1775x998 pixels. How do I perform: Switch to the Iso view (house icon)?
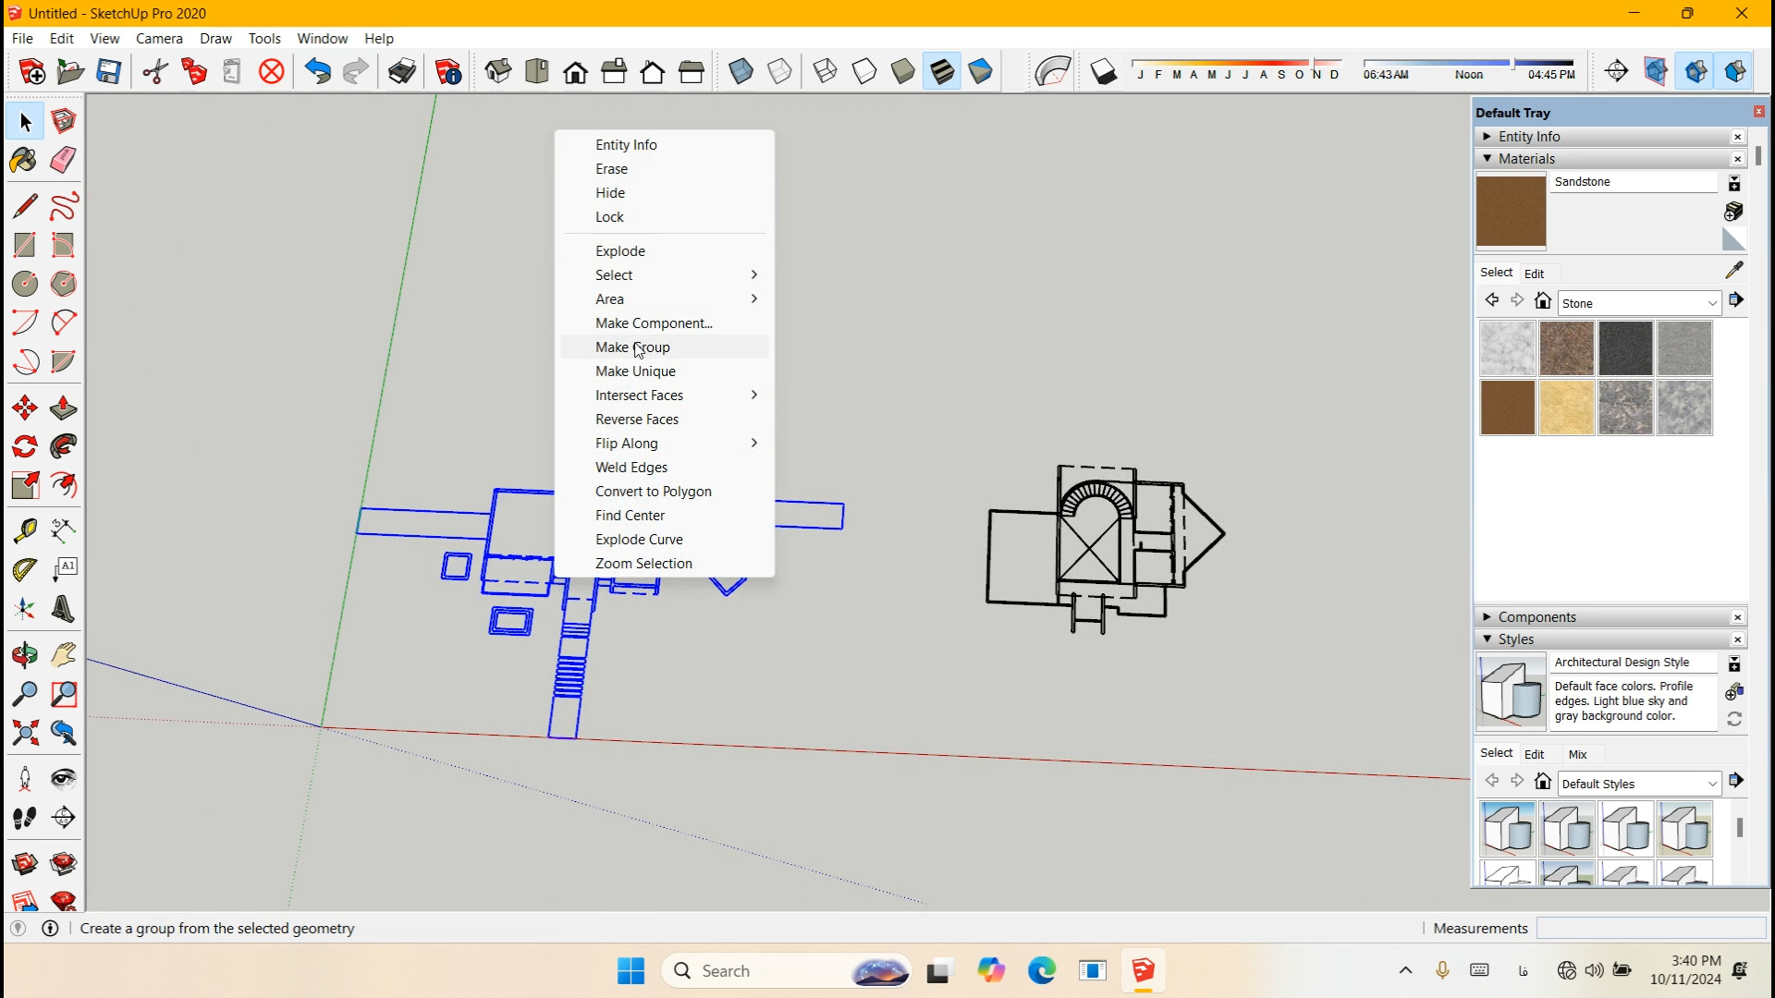pyautogui.click(x=497, y=71)
